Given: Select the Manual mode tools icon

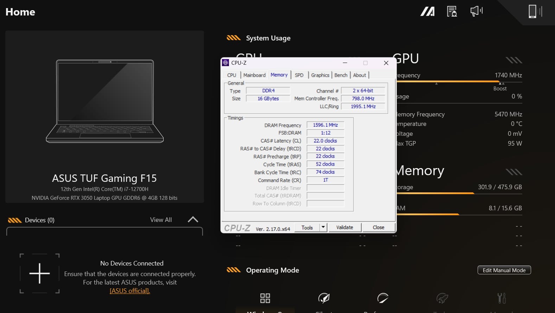Looking at the screenshot, I should (x=502, y=298).
